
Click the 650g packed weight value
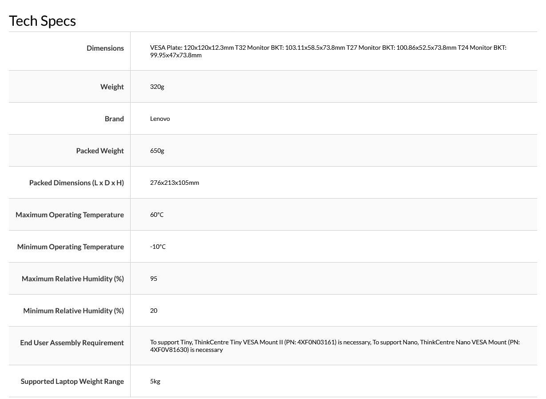(x=157, y=151)
